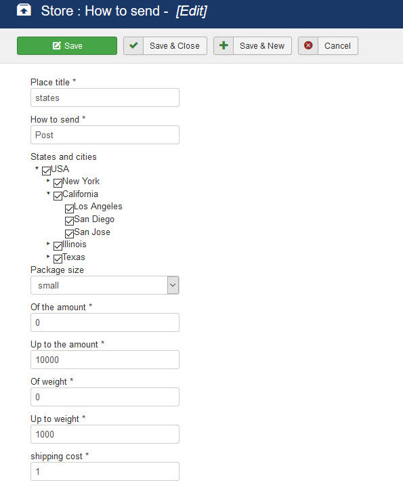This screenshot has height=487, width=403.
Task: Toggle the San Diego checkbox
Action: pos(70,221)
